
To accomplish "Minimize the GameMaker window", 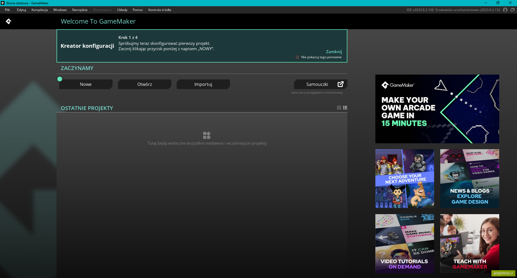I will pyautogui.click(x=486, y=3).
